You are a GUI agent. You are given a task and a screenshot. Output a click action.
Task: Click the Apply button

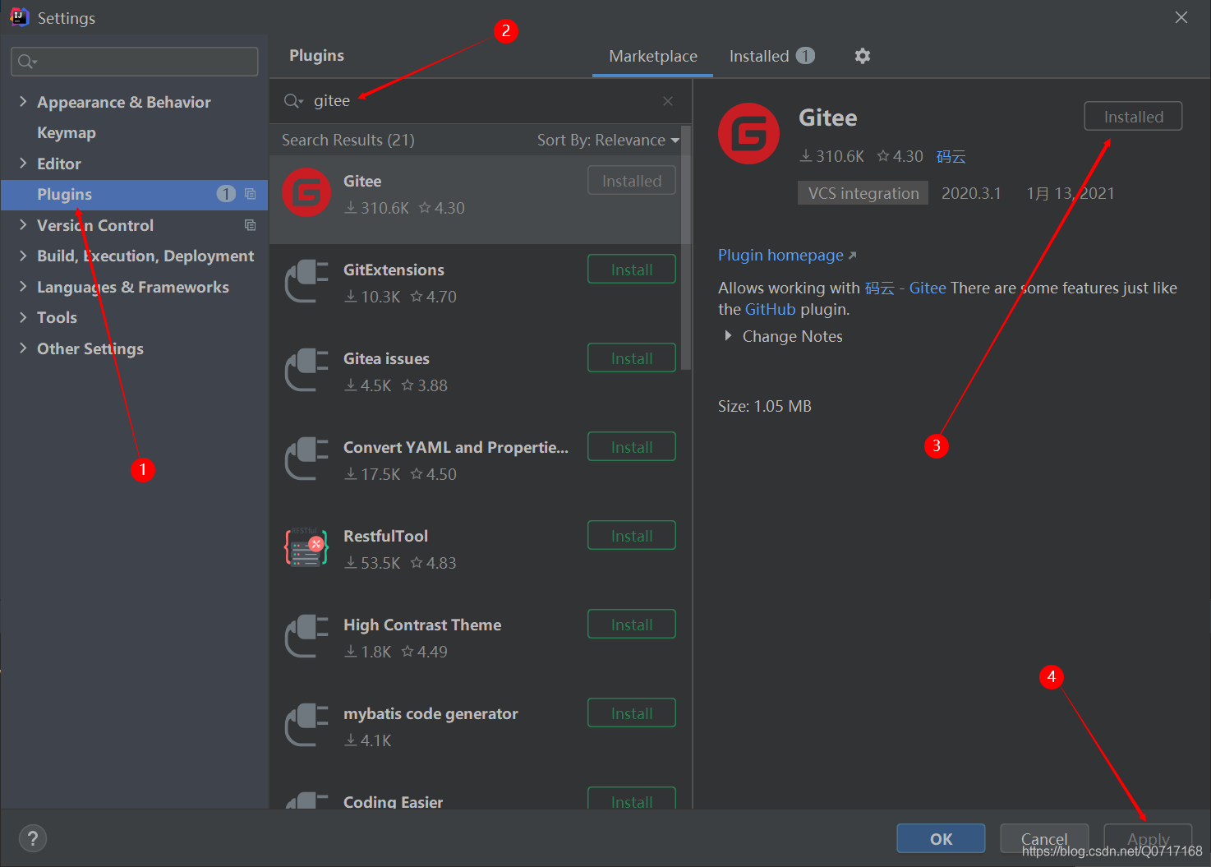pos(1148,838)
